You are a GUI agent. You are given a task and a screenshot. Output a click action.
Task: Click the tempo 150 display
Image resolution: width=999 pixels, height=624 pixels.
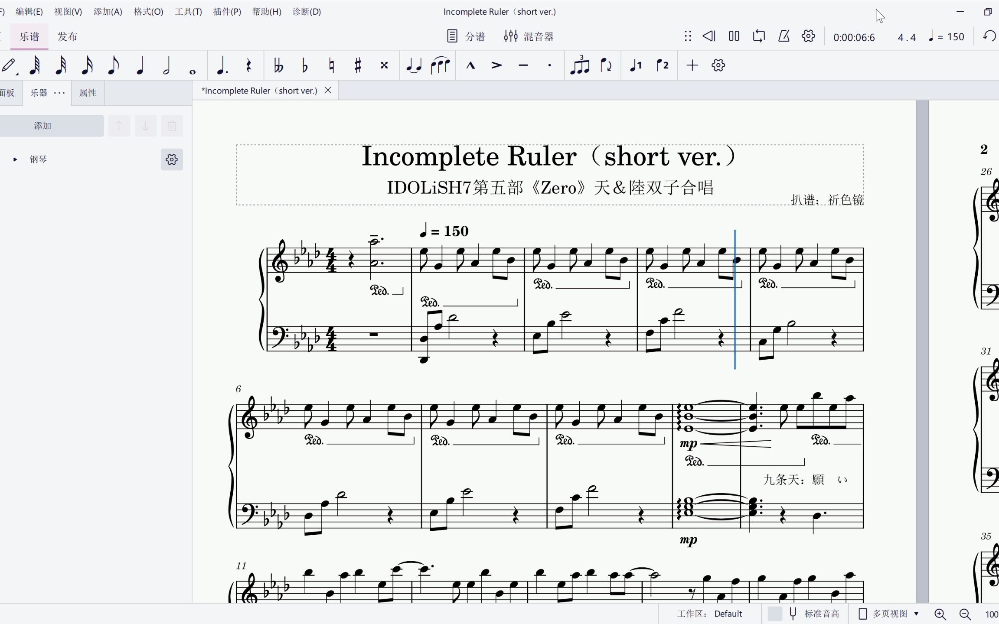coord(946,37)
